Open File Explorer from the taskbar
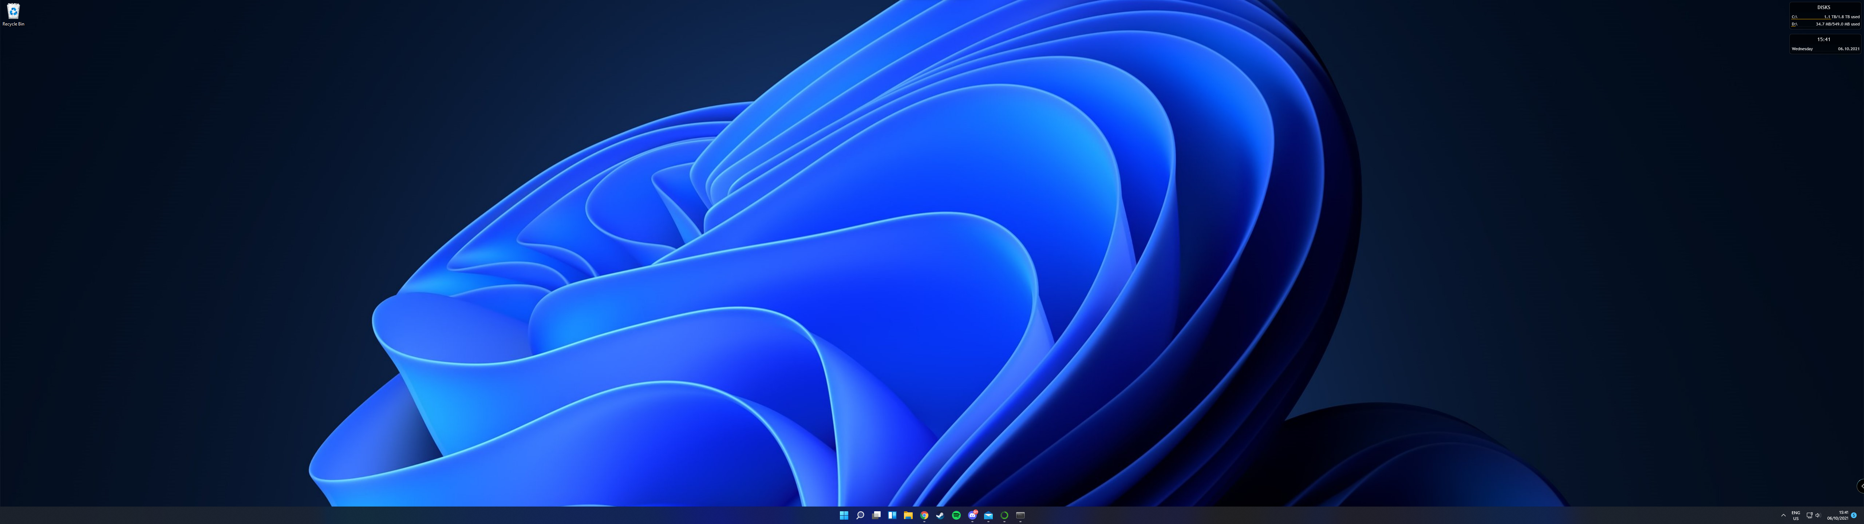This screenshot has height=524, width=1864. point(908,515)
